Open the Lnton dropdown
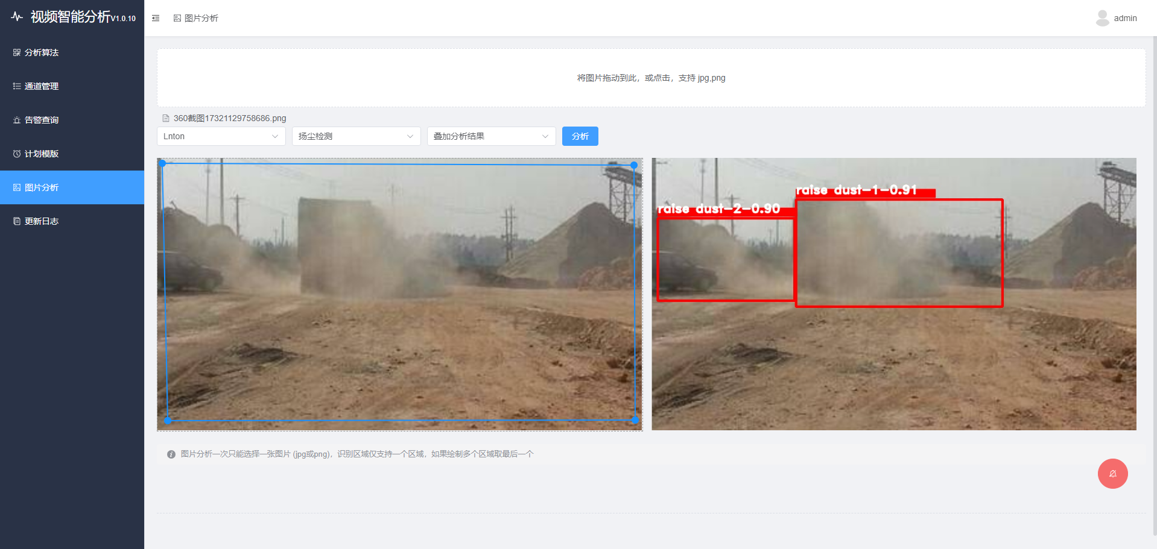This screenshot has height=549, width=1157. click(x=221, y=136)
